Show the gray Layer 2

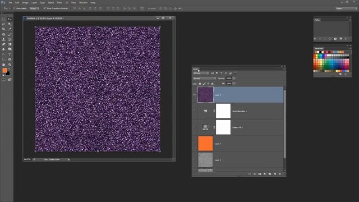[195, 160]
